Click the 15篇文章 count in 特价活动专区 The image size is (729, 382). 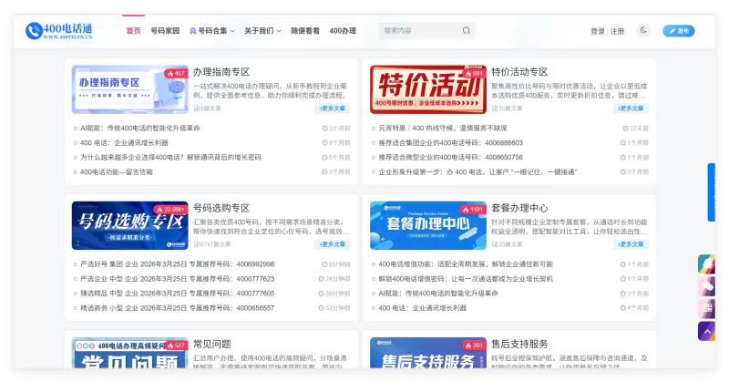tap(508, 108)
